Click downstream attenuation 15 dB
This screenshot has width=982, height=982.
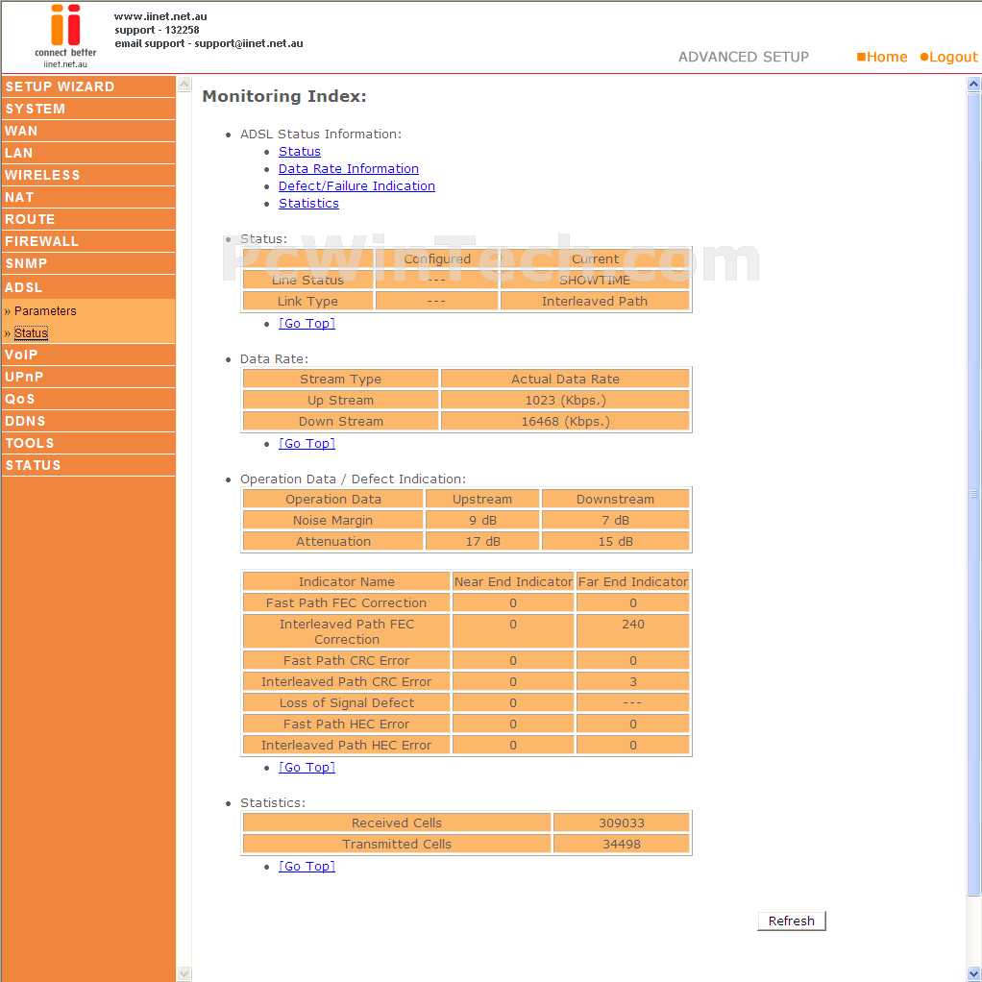[615, 542]
